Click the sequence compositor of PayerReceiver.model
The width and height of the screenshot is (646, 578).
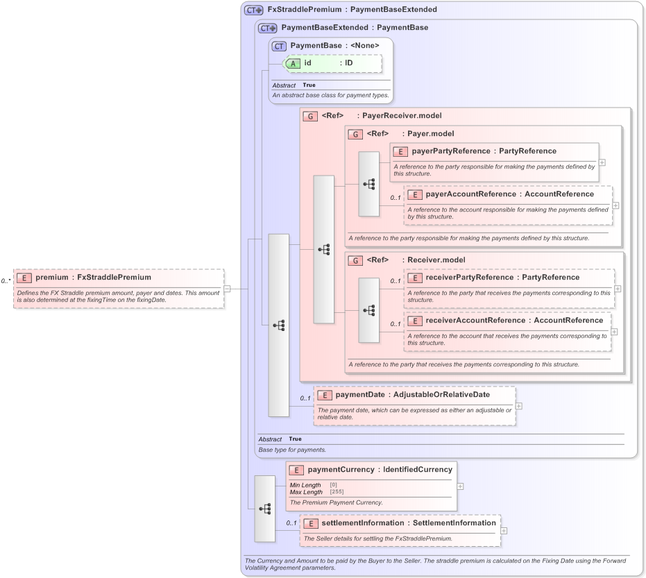pyautogui.click(x=324, y=249)
